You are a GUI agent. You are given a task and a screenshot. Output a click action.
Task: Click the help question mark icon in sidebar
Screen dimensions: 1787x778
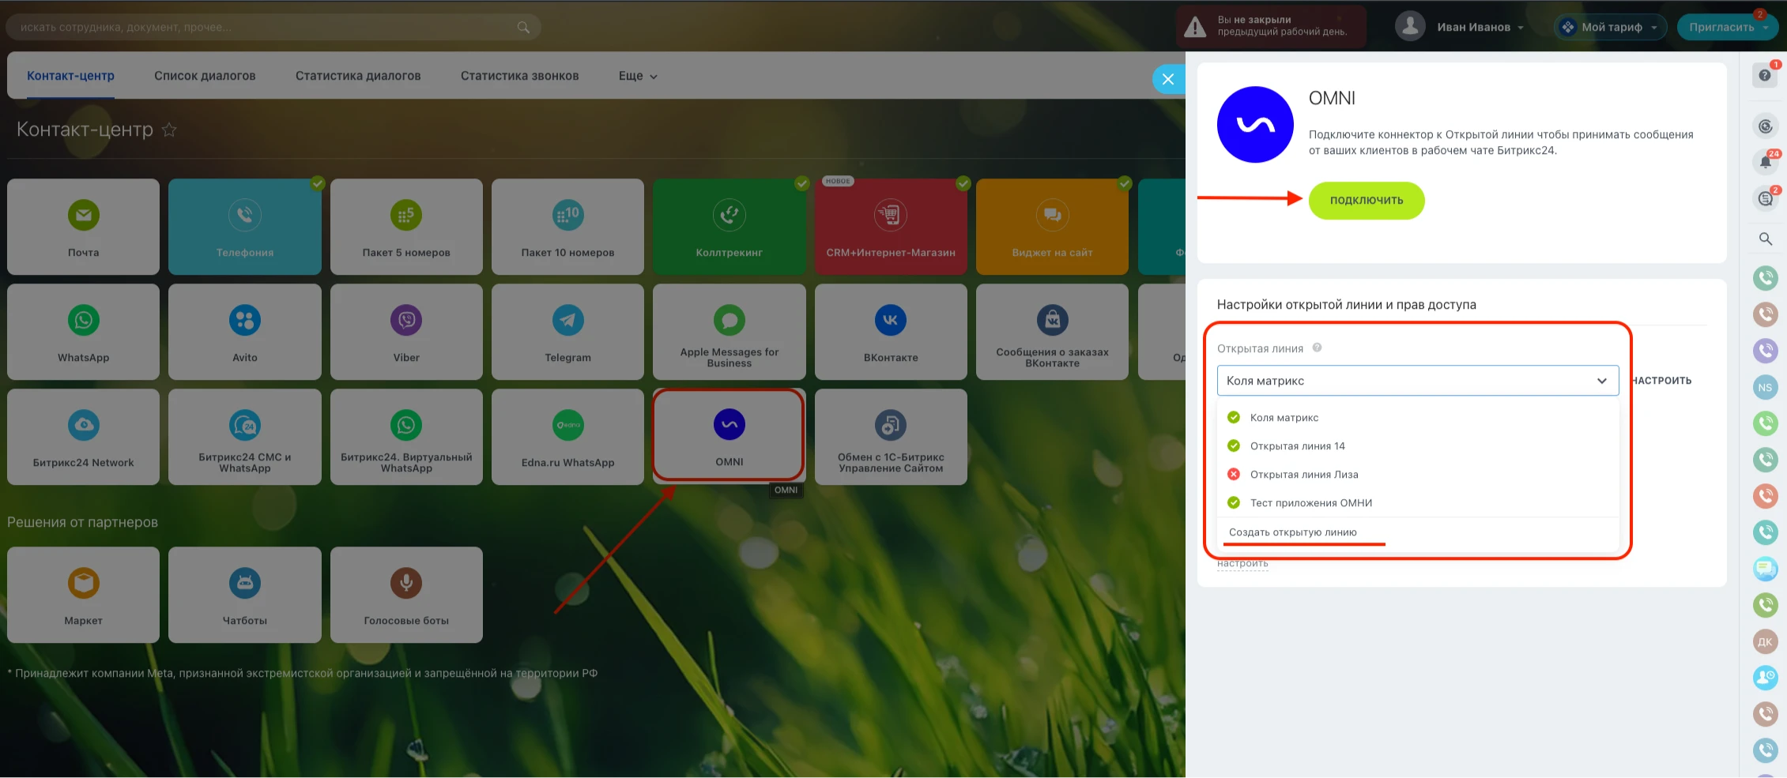click(x=1765, y=76)
